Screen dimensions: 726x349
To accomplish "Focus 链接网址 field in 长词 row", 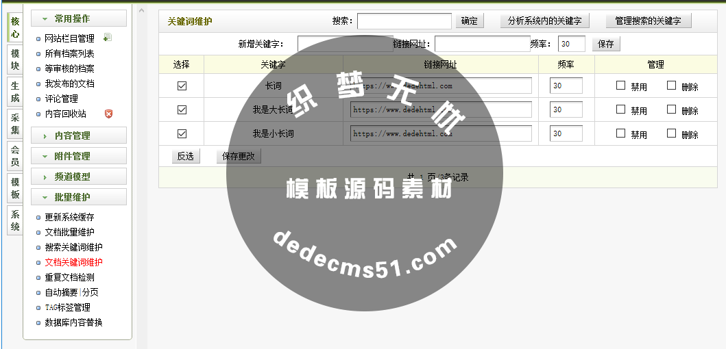I will (x=441, y=86).
